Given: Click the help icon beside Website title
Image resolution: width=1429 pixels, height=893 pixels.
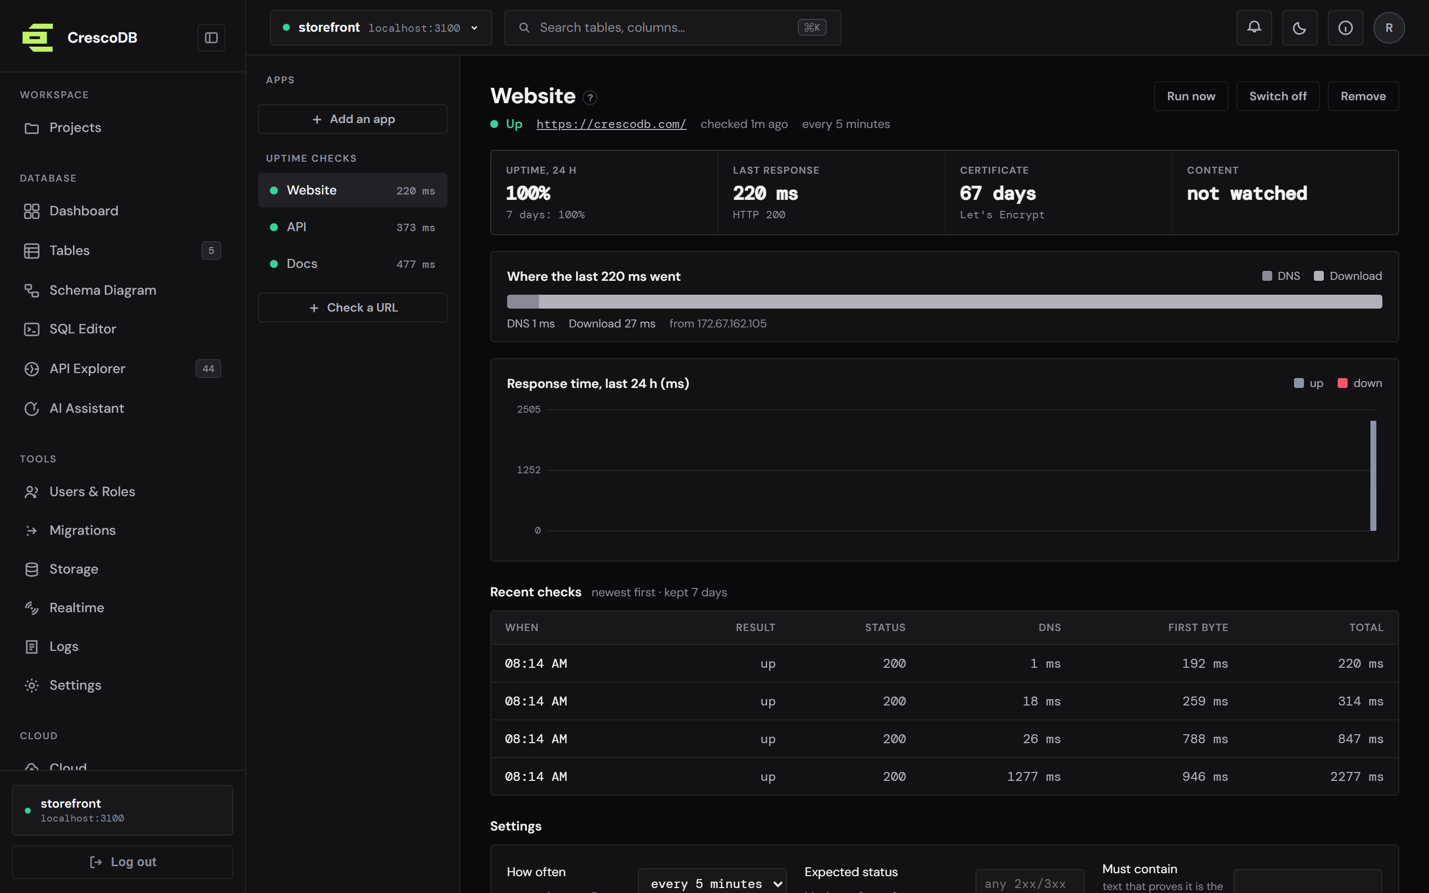Looking at the screenshot, I should pos(589,97).
